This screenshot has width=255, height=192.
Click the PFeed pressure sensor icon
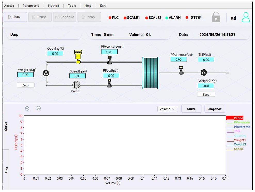[x=109, y=83]
